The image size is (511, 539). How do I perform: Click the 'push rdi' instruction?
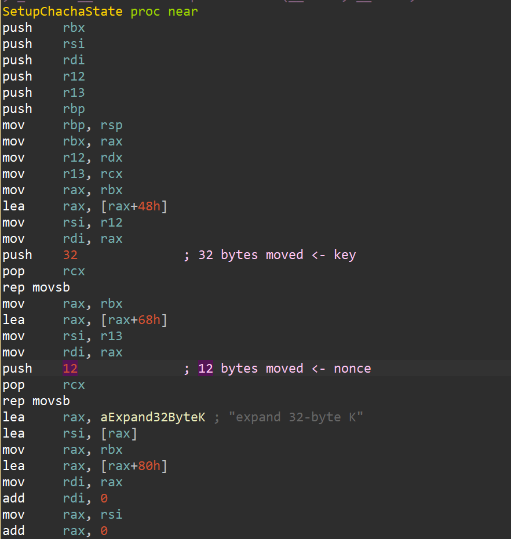click(43, 60)
